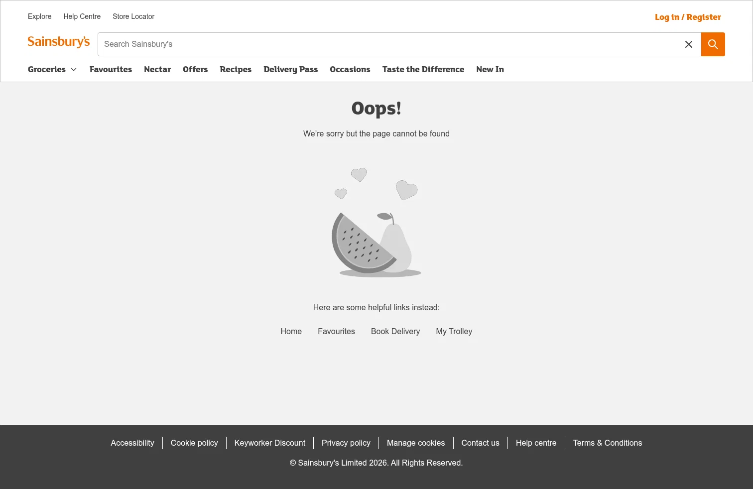Click the Favourites helpful link below illustration
Viewport: 753px width, 489px height.
tap(337, 331)
